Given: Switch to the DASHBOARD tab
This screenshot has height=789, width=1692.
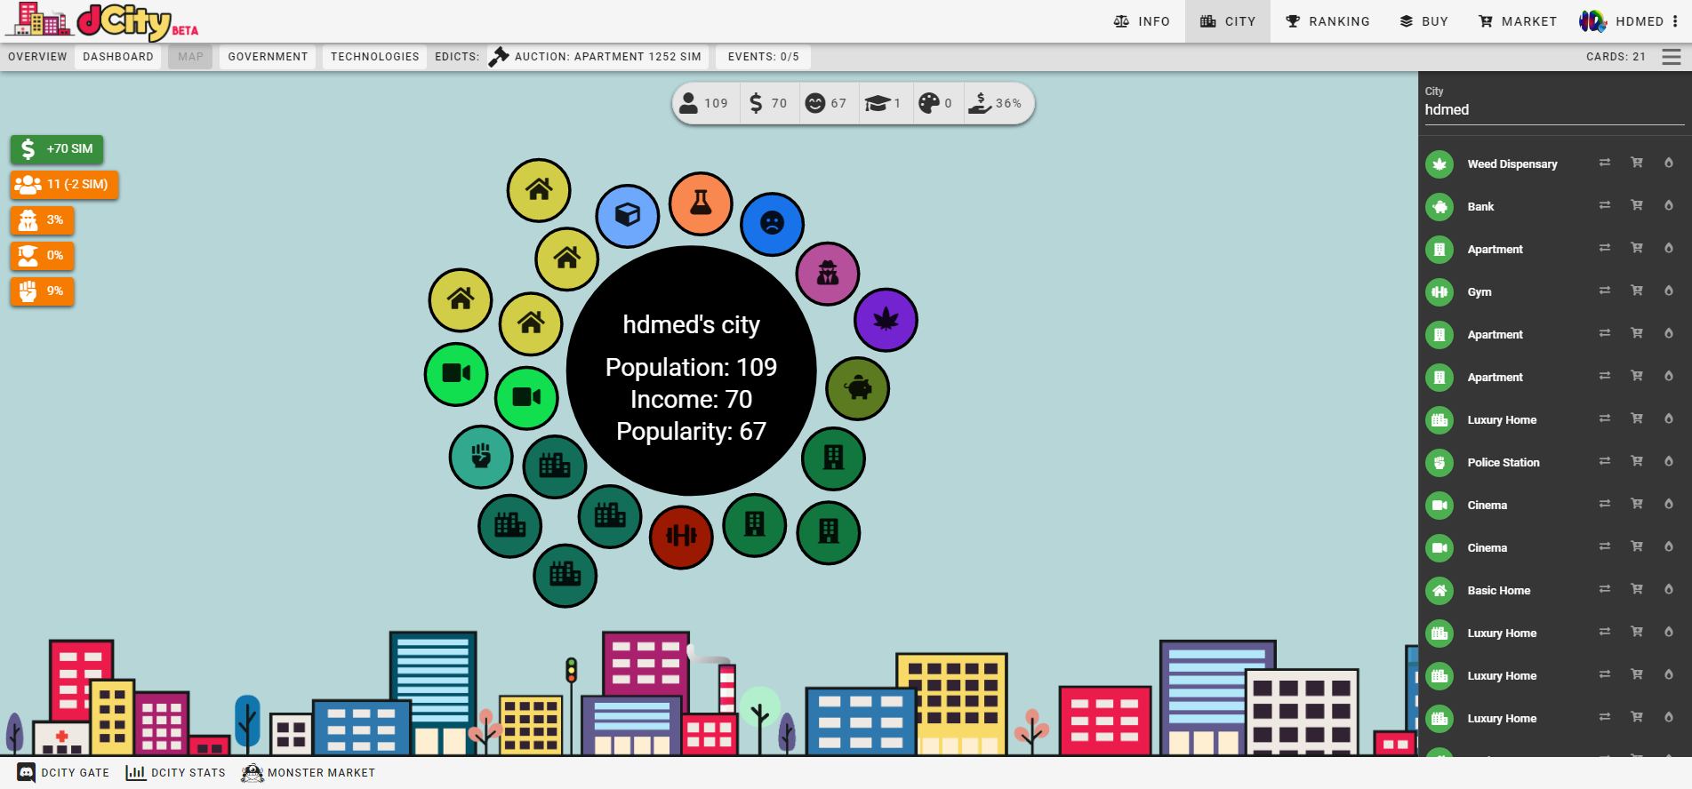Looking at the screenshot, I should coord(118,57).
